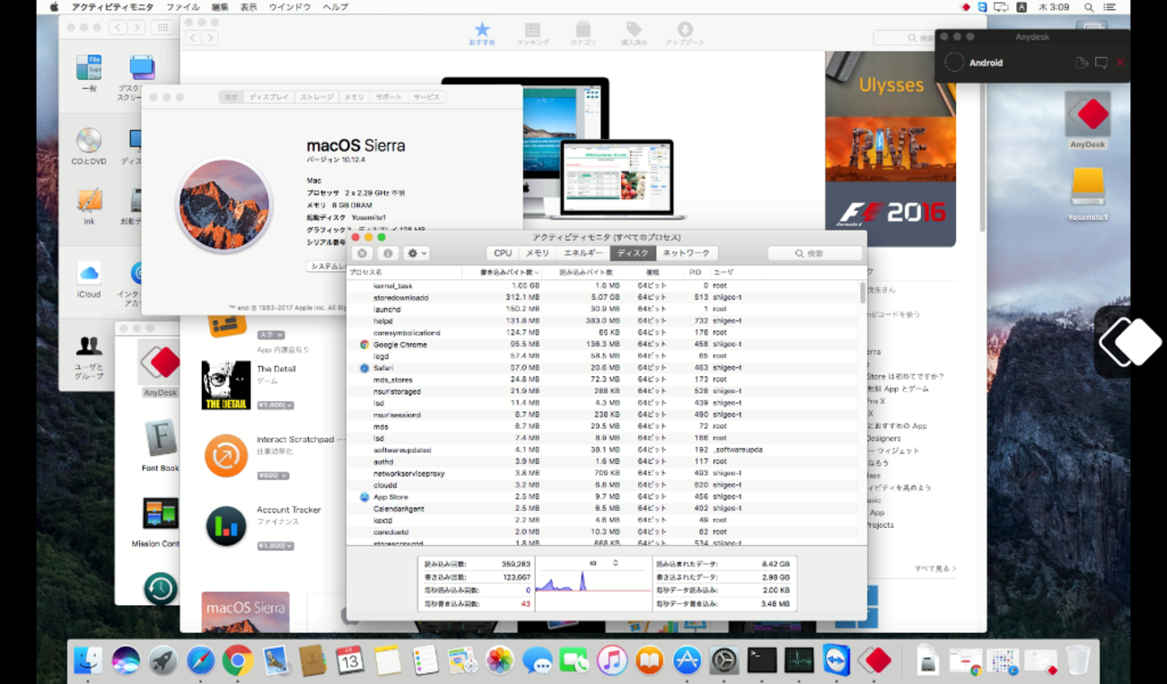This screenshot has height=684, width=1167.
Task: Sort by PID column header
Action: pyautogui.click(x=695, y=272)
